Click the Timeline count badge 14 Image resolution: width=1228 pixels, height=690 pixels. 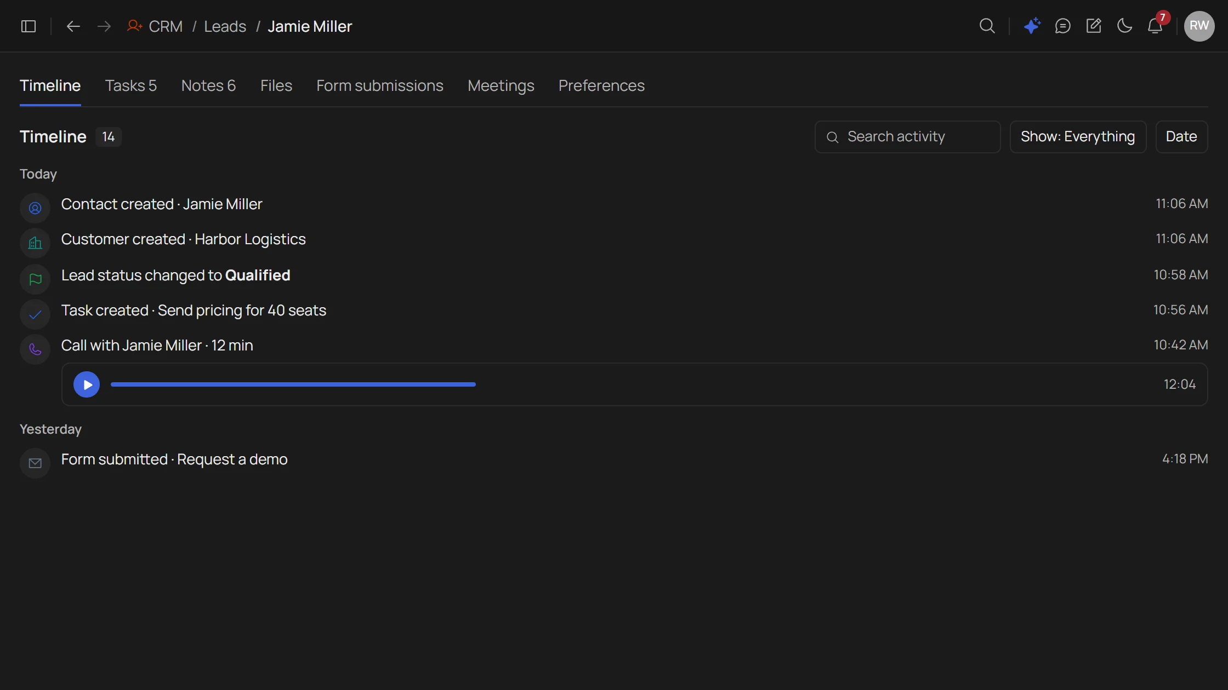[x=109, y=137]
